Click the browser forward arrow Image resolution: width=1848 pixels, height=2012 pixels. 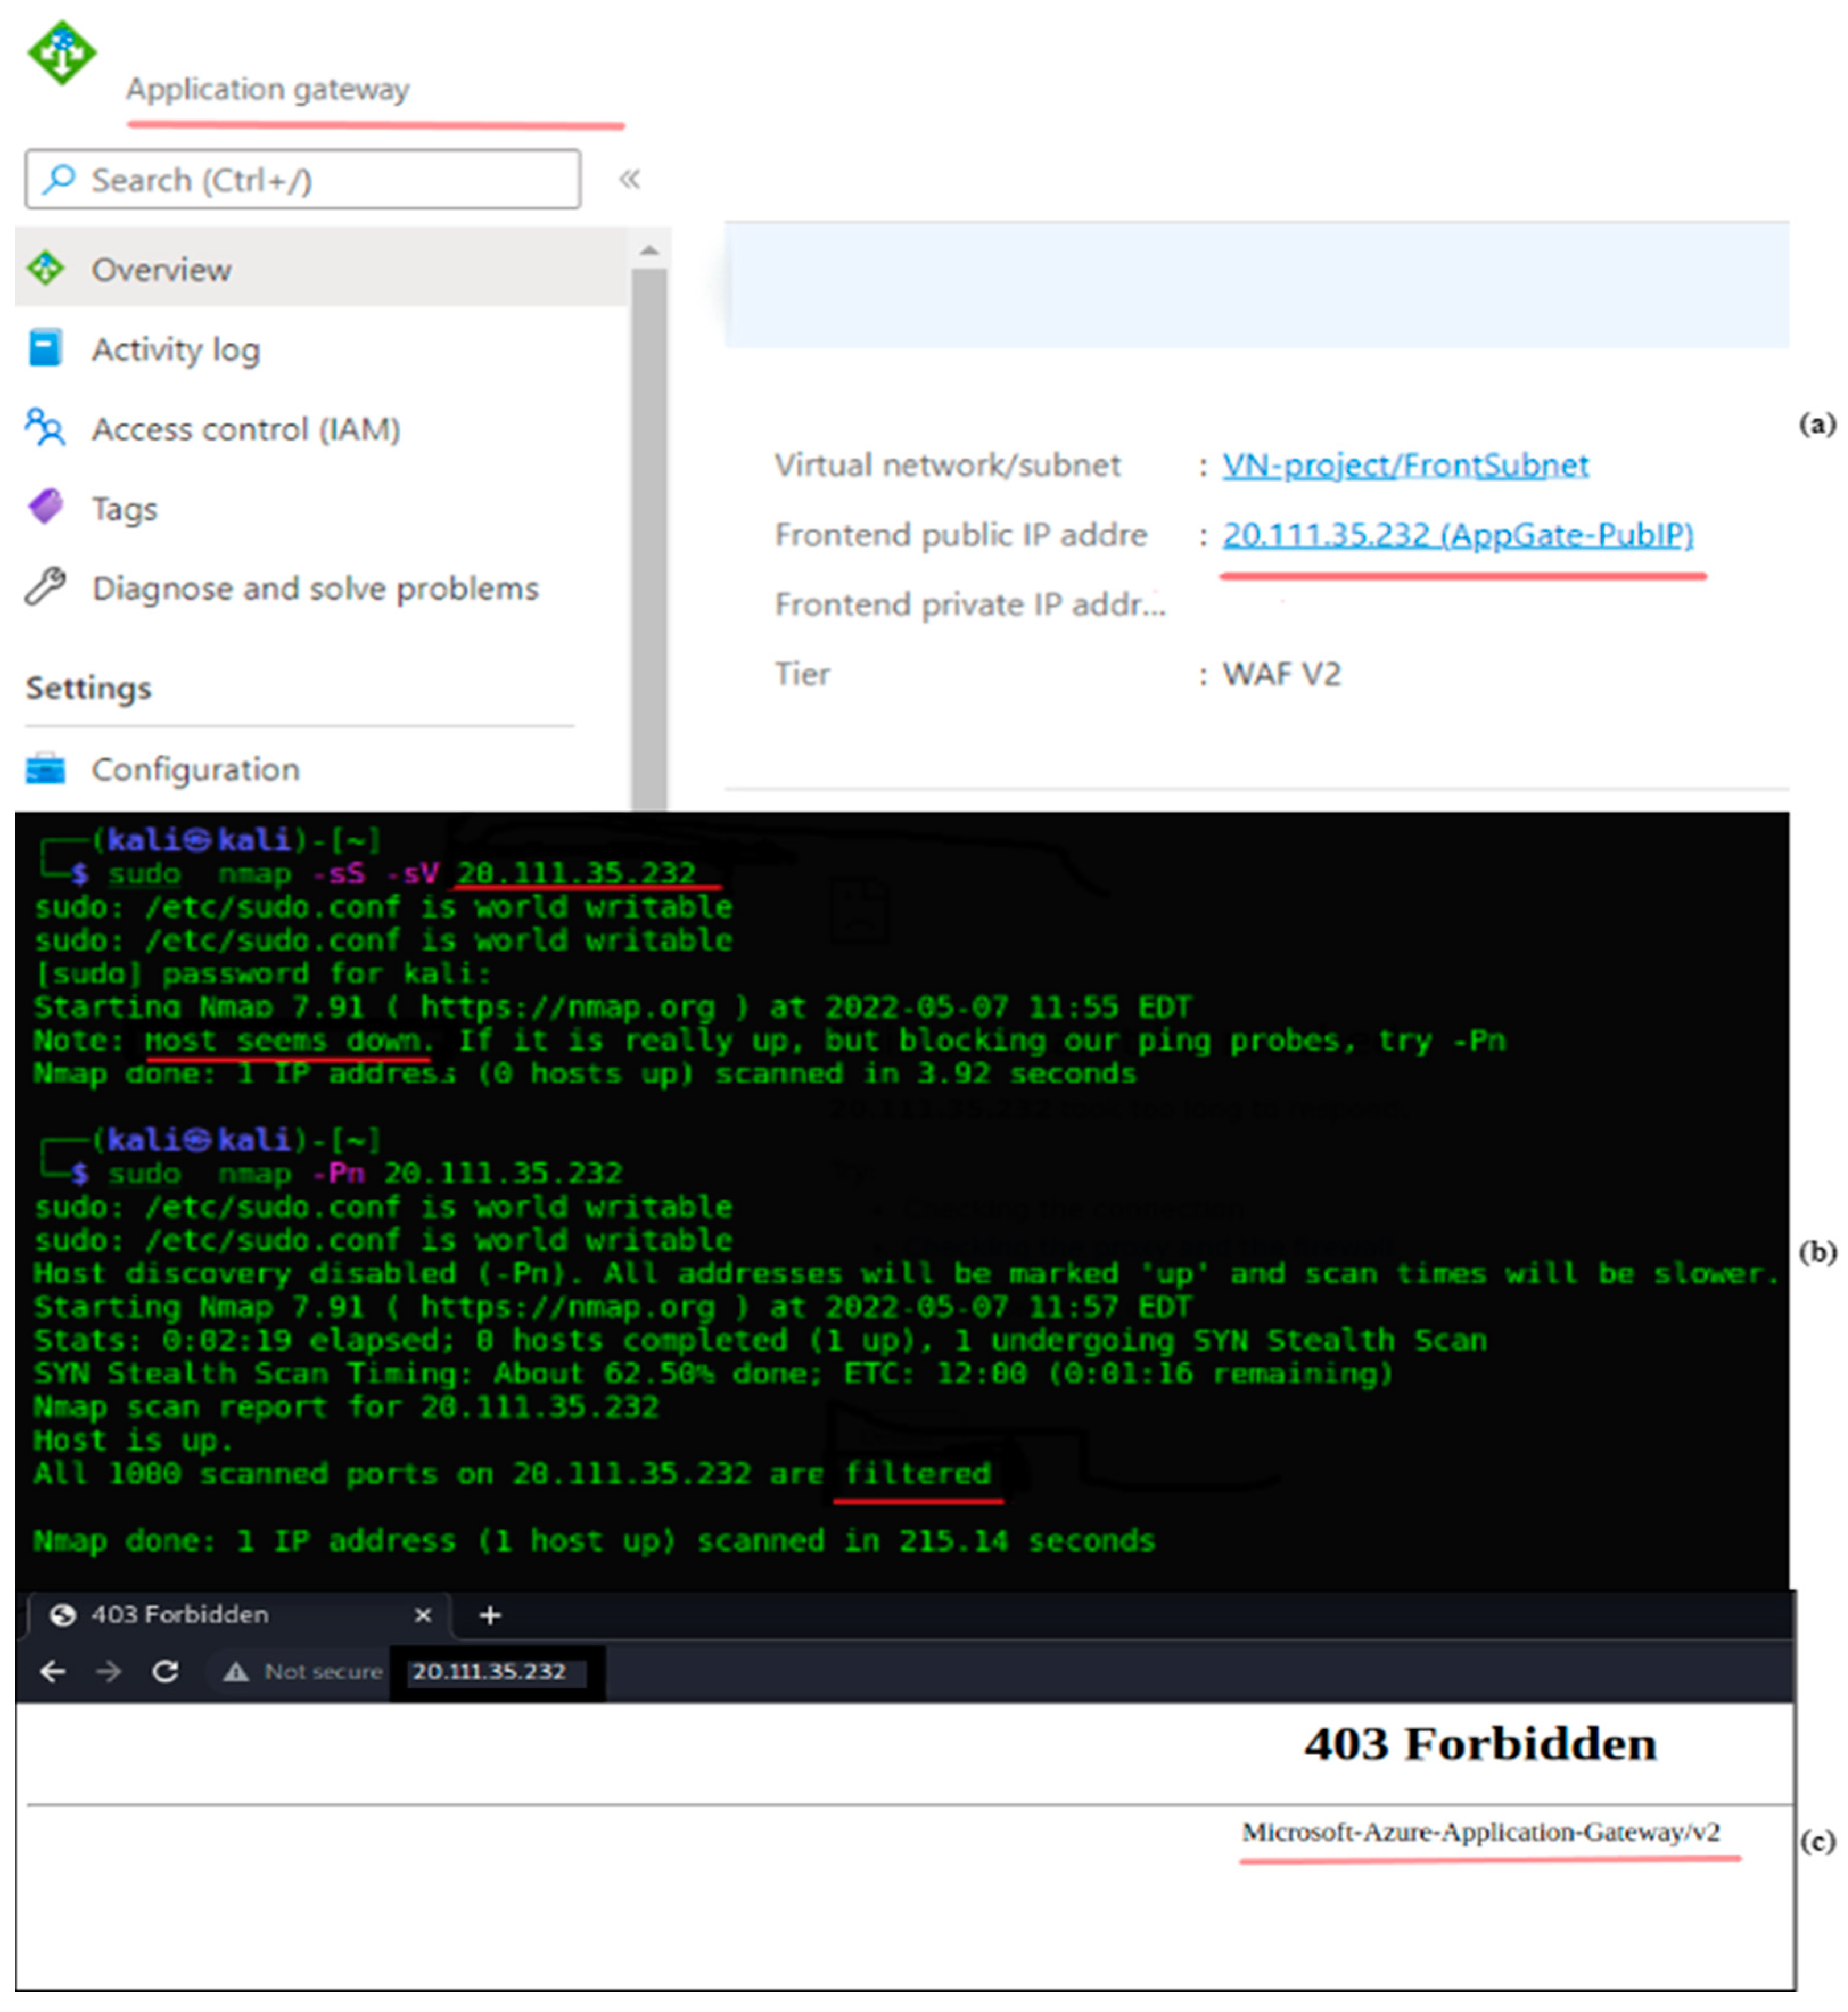[x=109, y=1671]
